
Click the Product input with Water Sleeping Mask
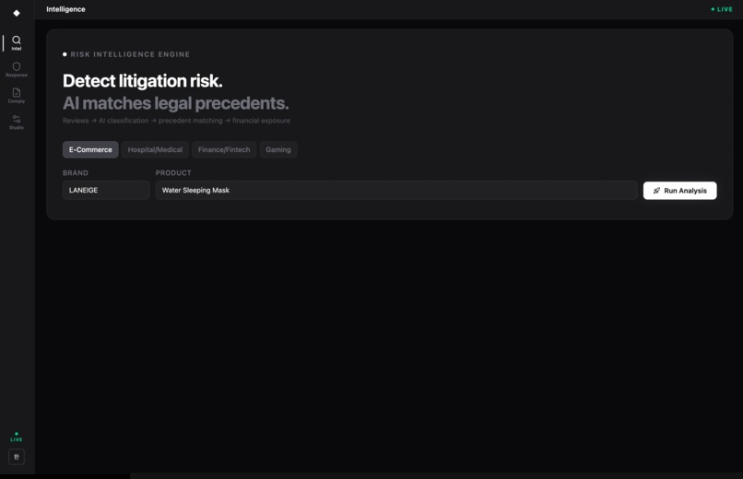pos(396,191)
